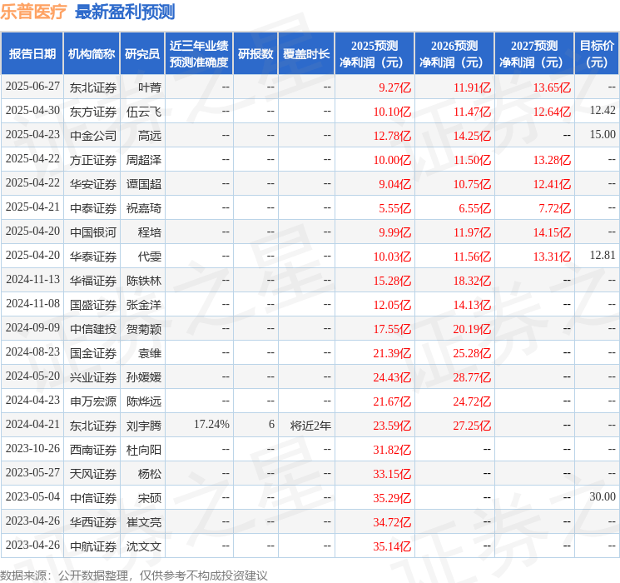Sort by 报告日期 column header
Screen dimensions: 620x583
tap(32, 54)
